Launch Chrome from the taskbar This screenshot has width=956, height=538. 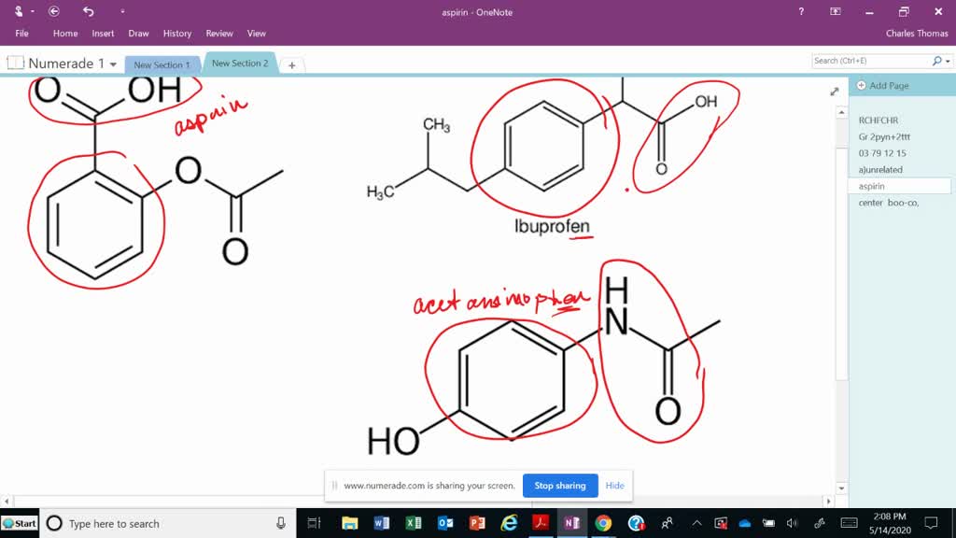point(603,524)
